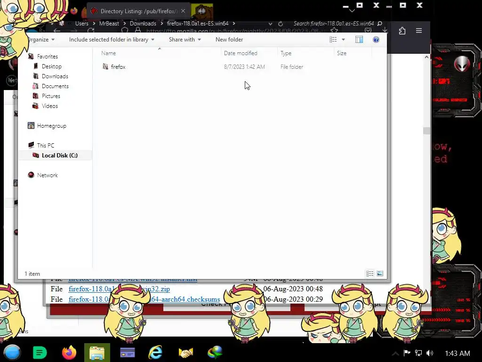The image size is (482, 362).
Task: Open a new Firefox tab with plus
Action: point(201,11)
